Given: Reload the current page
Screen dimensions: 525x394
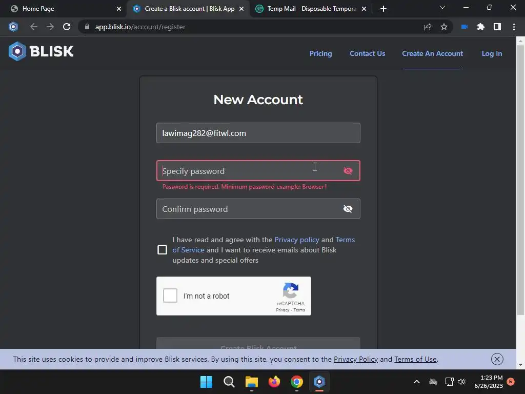Looking at the screenshot, I should (x=67, y=27).
